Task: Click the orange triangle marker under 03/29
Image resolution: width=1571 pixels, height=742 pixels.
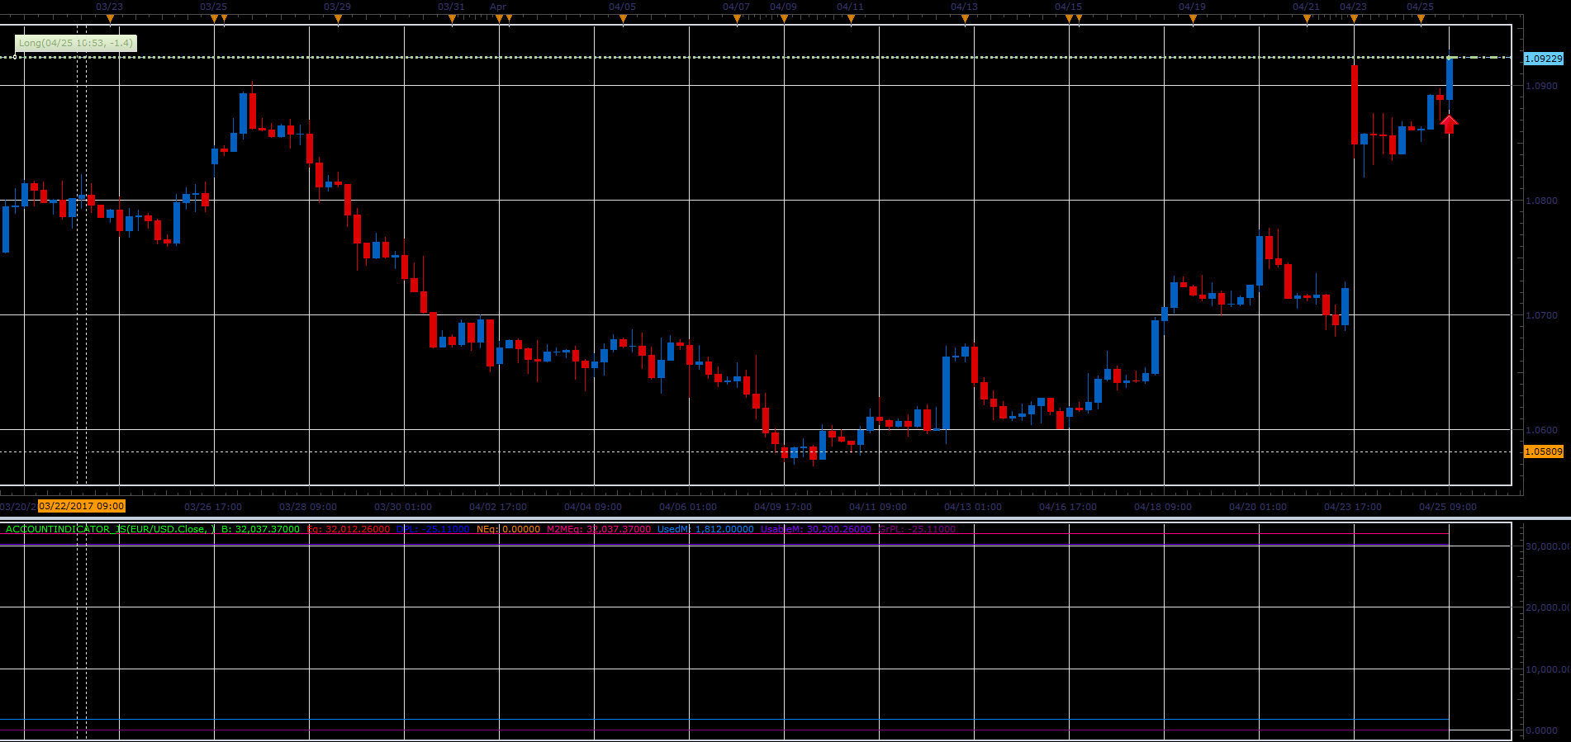Action: 338,19
